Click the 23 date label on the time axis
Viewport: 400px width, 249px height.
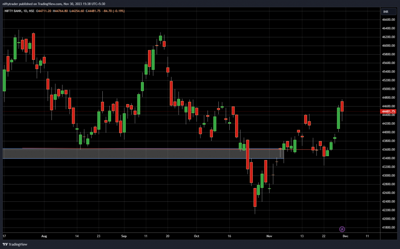pos(98,236)
